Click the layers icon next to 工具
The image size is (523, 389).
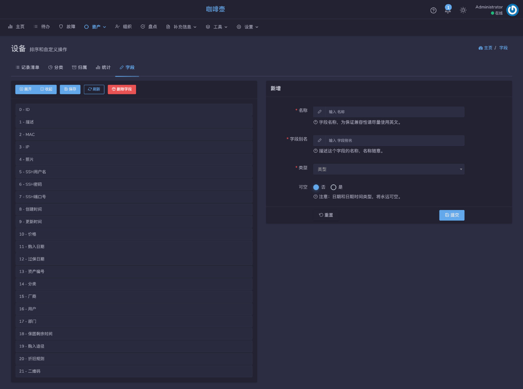(208, 27)
